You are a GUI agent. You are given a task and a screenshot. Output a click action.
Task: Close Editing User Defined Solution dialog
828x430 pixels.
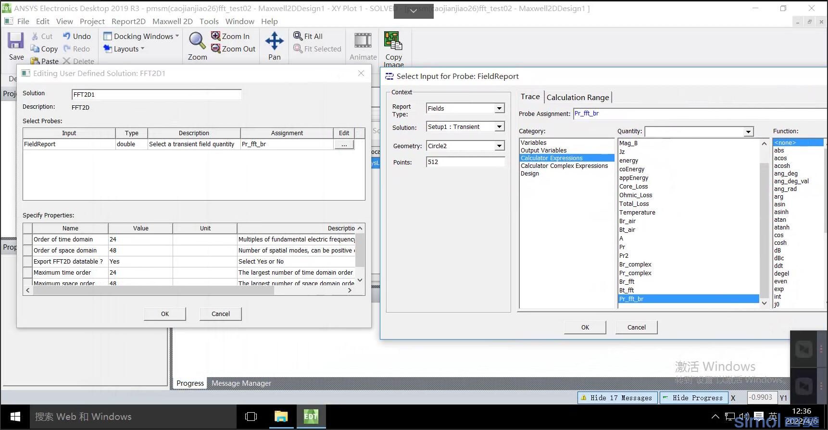point(361,73)
